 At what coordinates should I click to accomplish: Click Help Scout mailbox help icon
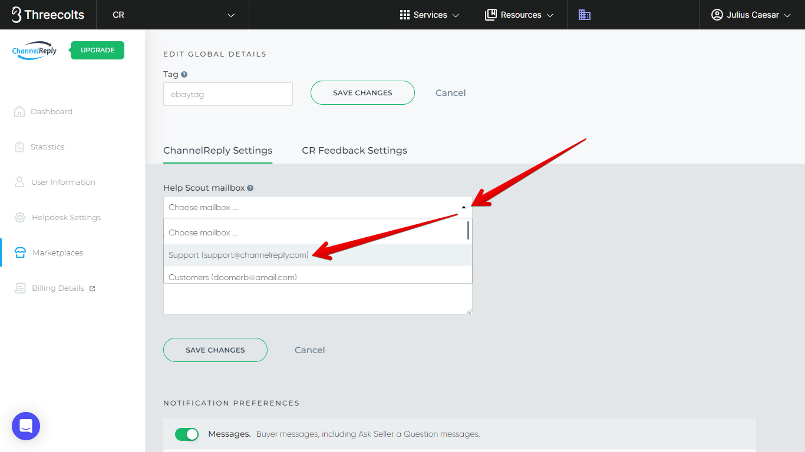250,188
